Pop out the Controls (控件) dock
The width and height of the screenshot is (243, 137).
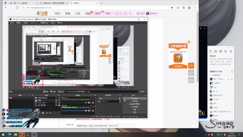click(x=146, y=95)
